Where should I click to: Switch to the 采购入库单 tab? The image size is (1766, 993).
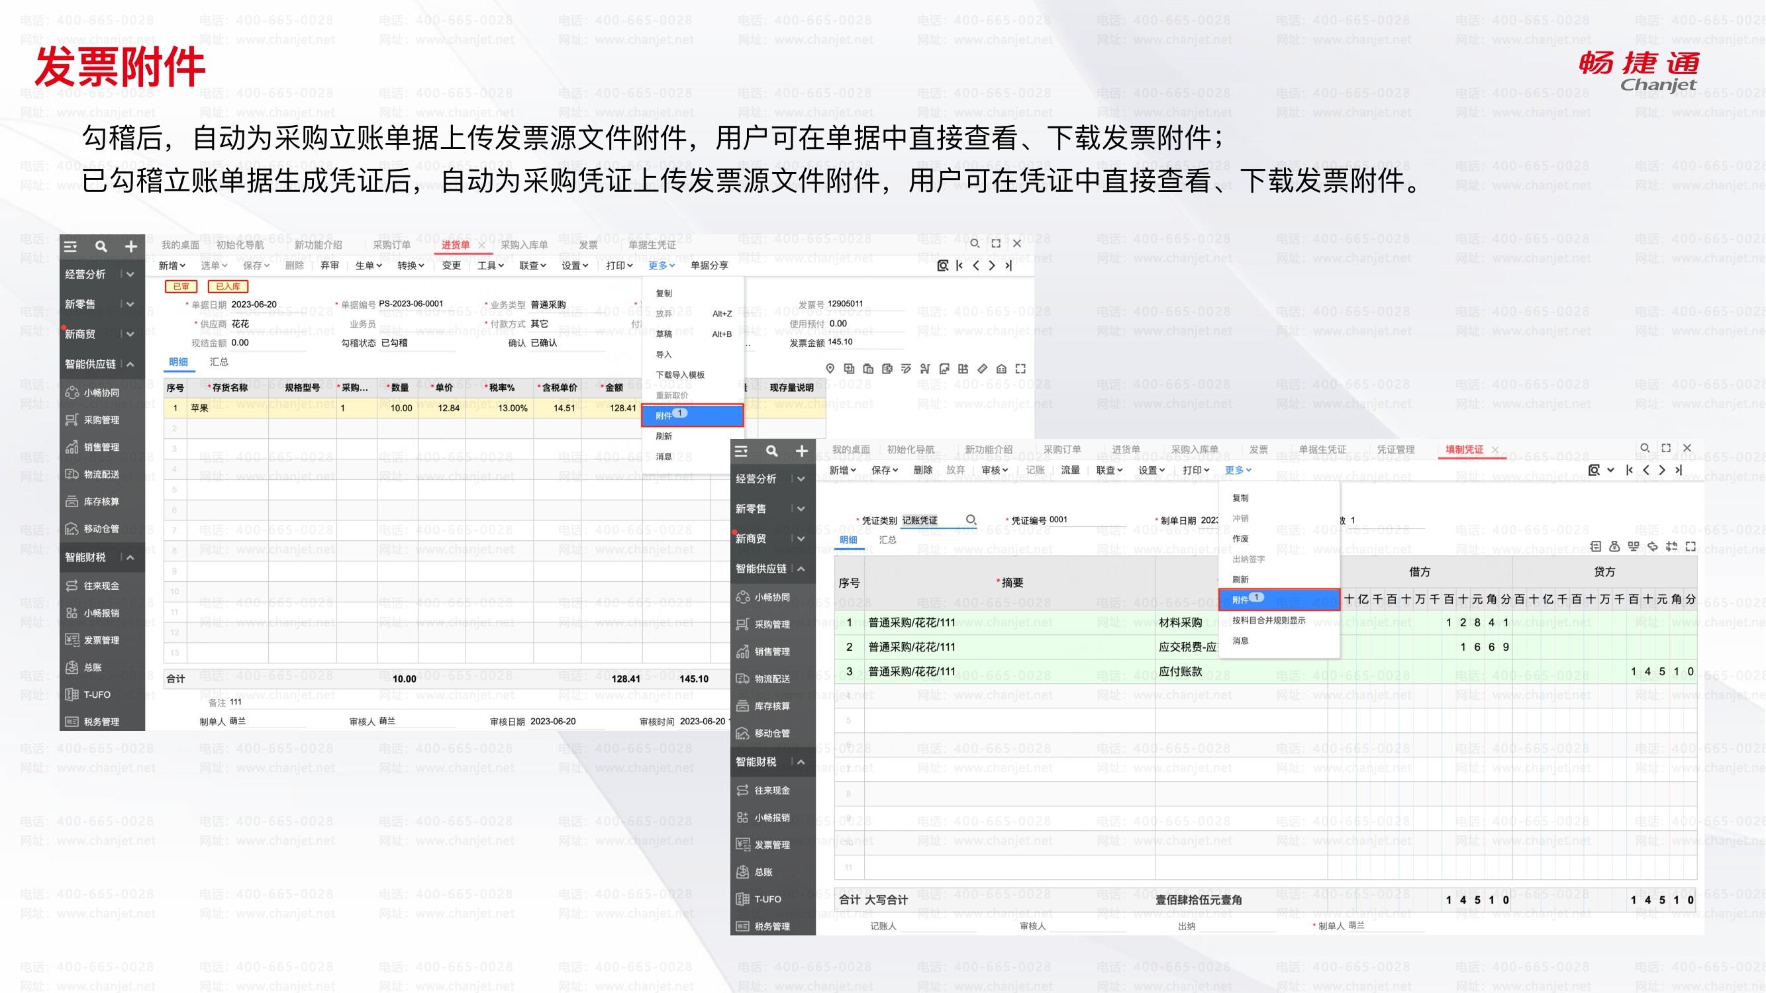524,245
